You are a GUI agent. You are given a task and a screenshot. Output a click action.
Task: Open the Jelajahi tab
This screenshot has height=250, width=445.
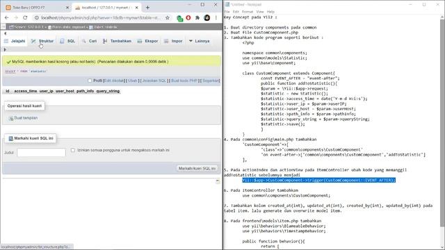[15, 41]
